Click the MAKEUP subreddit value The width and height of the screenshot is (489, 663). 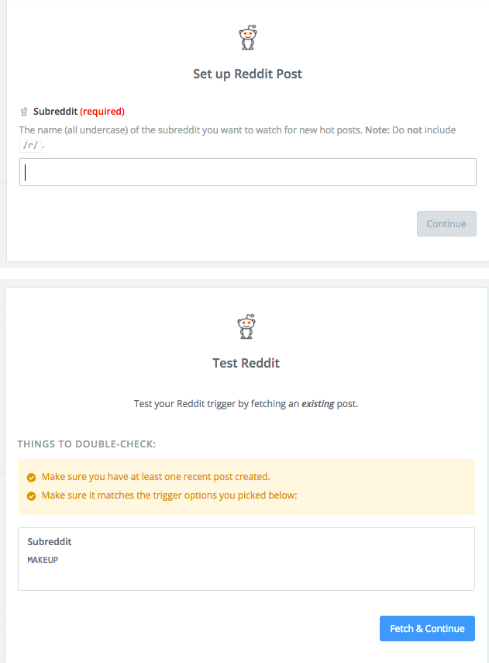[x=43, y=560]
